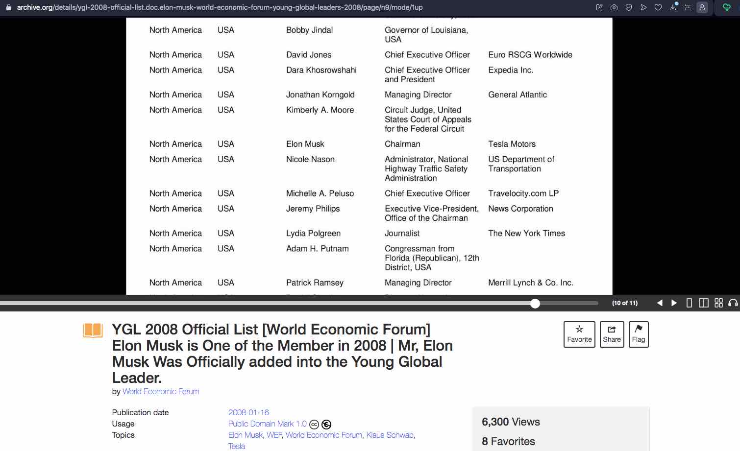
Task: Click the '6,300 Views' statistic
Action: pyautogui.click(x=511, y=422)
